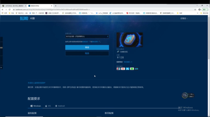The image size is (210, 117).
Task: Open the minors' gaming-time protection link
Action: click(36, 83)
